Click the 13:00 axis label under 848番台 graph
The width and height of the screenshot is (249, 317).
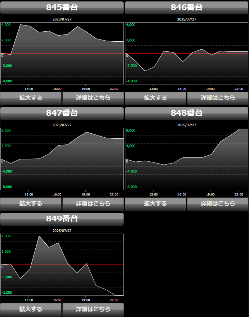point(154,194)
